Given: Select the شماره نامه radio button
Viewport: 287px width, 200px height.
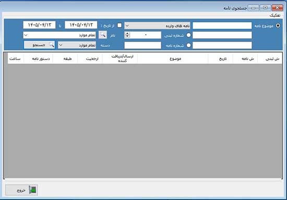Looking at the screenshot, I should pyautogui.click(x=188, y=45).
